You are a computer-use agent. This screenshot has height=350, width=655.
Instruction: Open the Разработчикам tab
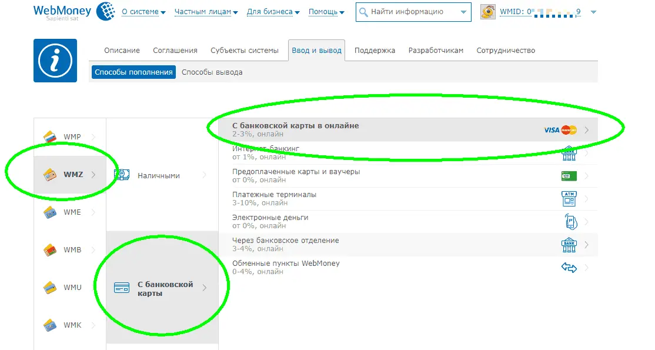coord(436,50)
